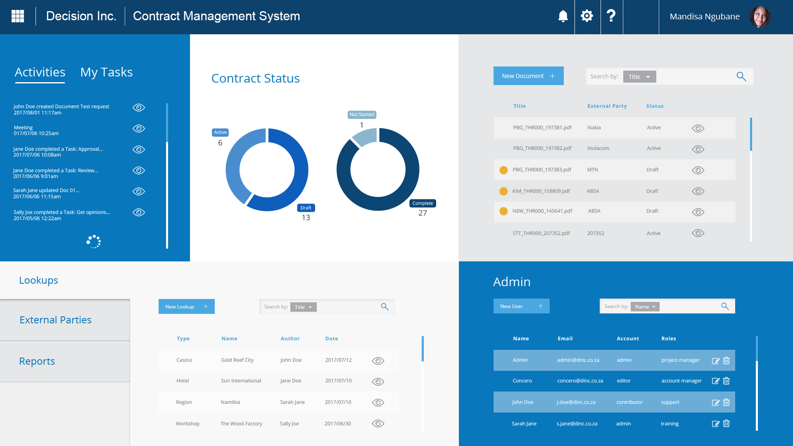This screenshot has height=446, width=793.
Task: Click Mandisa Ngubane profile photo
Action: (760, 17)
